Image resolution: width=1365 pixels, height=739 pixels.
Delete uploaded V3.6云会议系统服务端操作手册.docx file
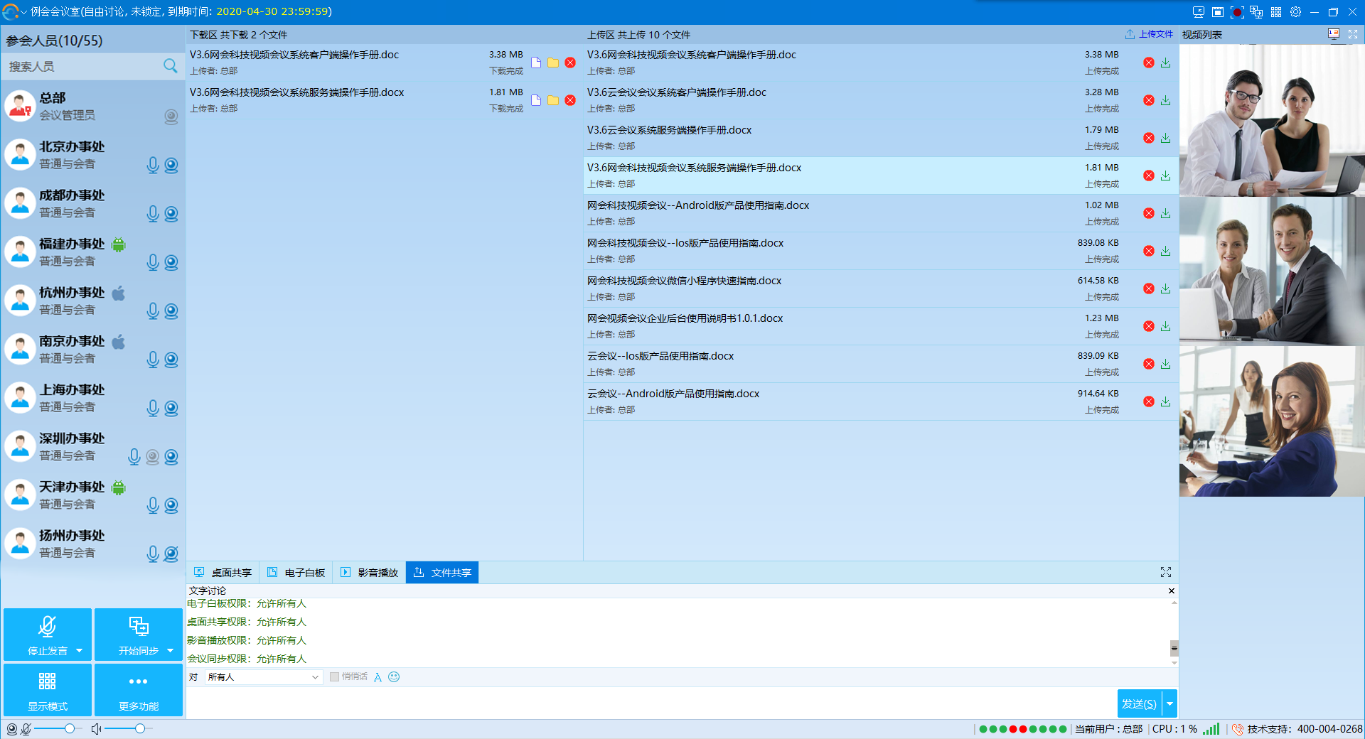click(x=1148, y=138)
